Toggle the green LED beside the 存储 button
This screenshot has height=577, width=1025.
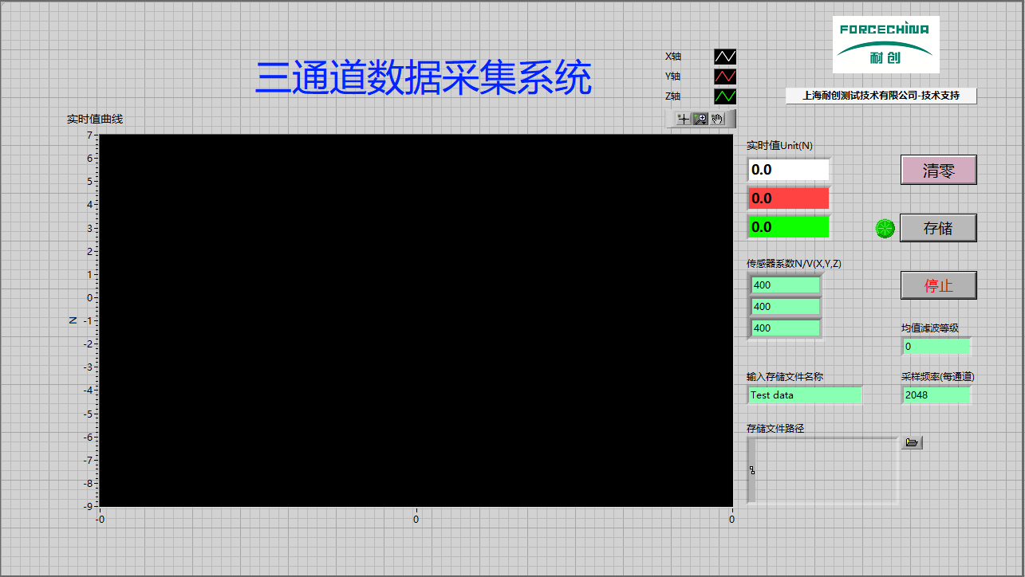pyautogui.click(x=885, y=228)
